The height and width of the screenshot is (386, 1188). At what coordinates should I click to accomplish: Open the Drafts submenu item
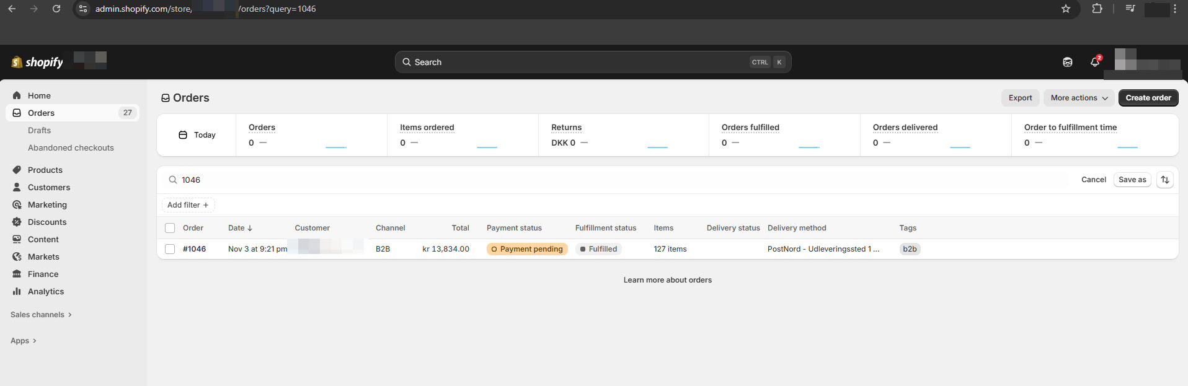(x=39, y=130)
